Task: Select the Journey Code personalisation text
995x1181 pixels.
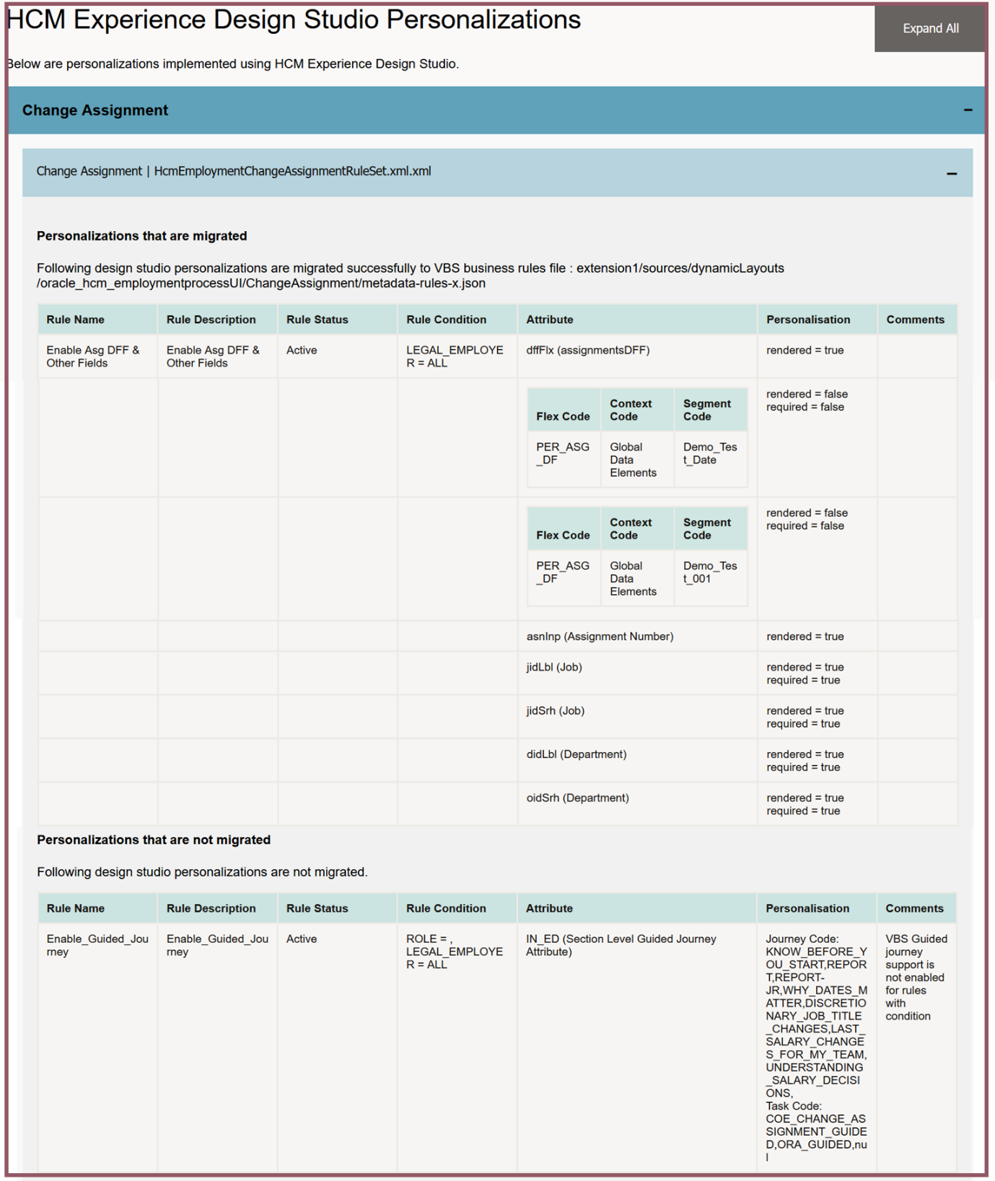Action: coord(816,1048)
